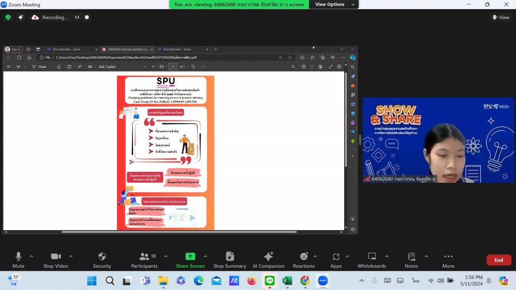Expand the caret next to Reactions
516x290 pixels.
[315, 256]
